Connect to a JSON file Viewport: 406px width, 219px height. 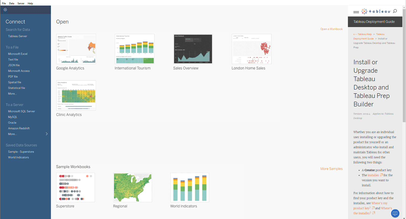point(14,65)
